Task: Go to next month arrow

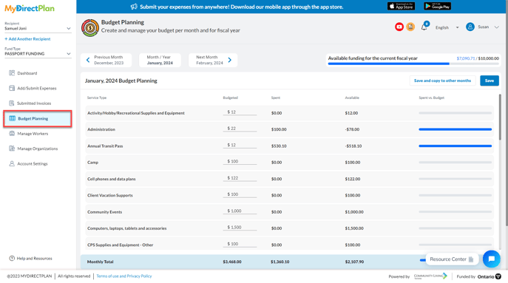Action: (230, 60)
